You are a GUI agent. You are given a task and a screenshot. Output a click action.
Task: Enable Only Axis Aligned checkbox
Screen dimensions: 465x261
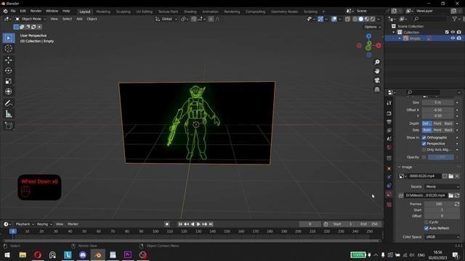424,150
